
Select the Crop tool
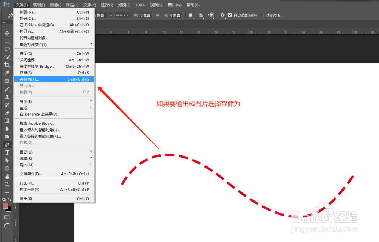[7, 65]
